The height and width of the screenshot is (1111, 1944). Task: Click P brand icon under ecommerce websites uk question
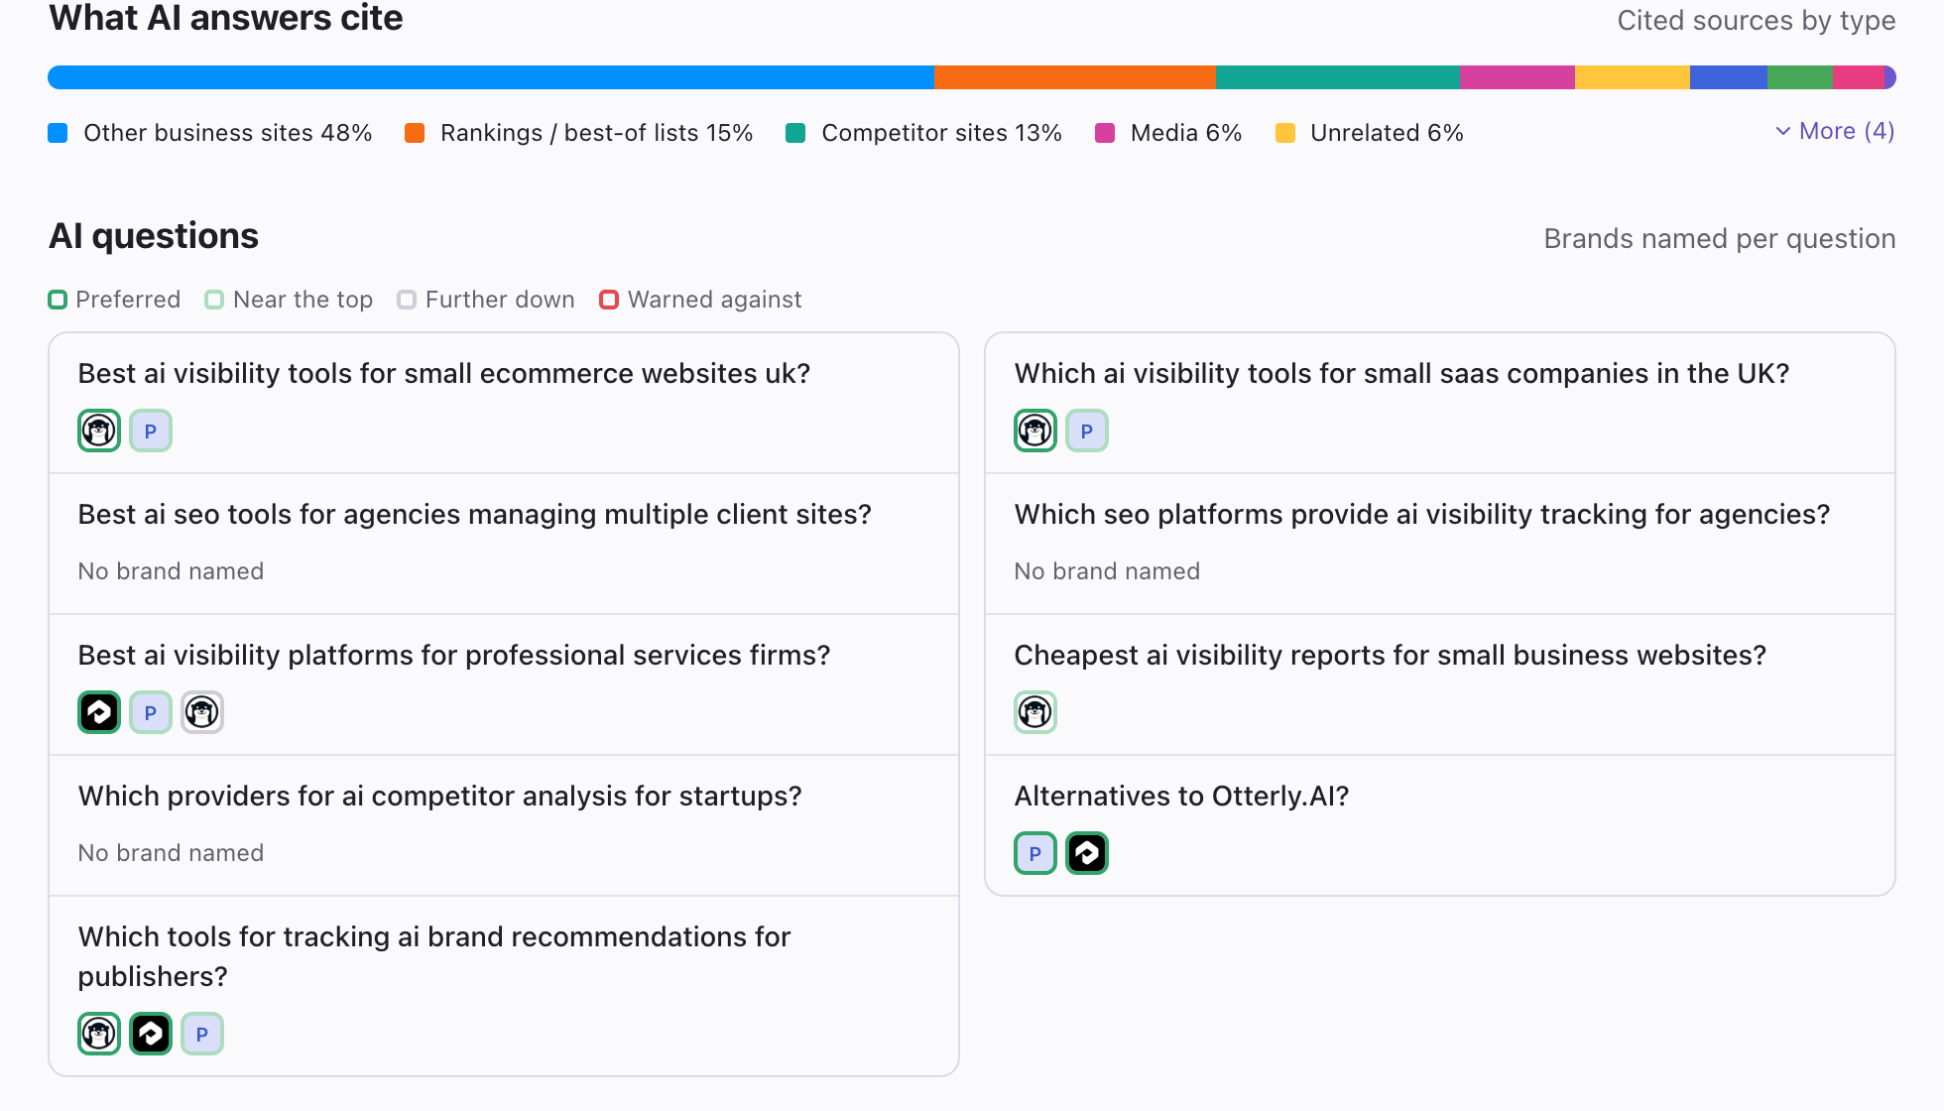(x=151, y=431)
